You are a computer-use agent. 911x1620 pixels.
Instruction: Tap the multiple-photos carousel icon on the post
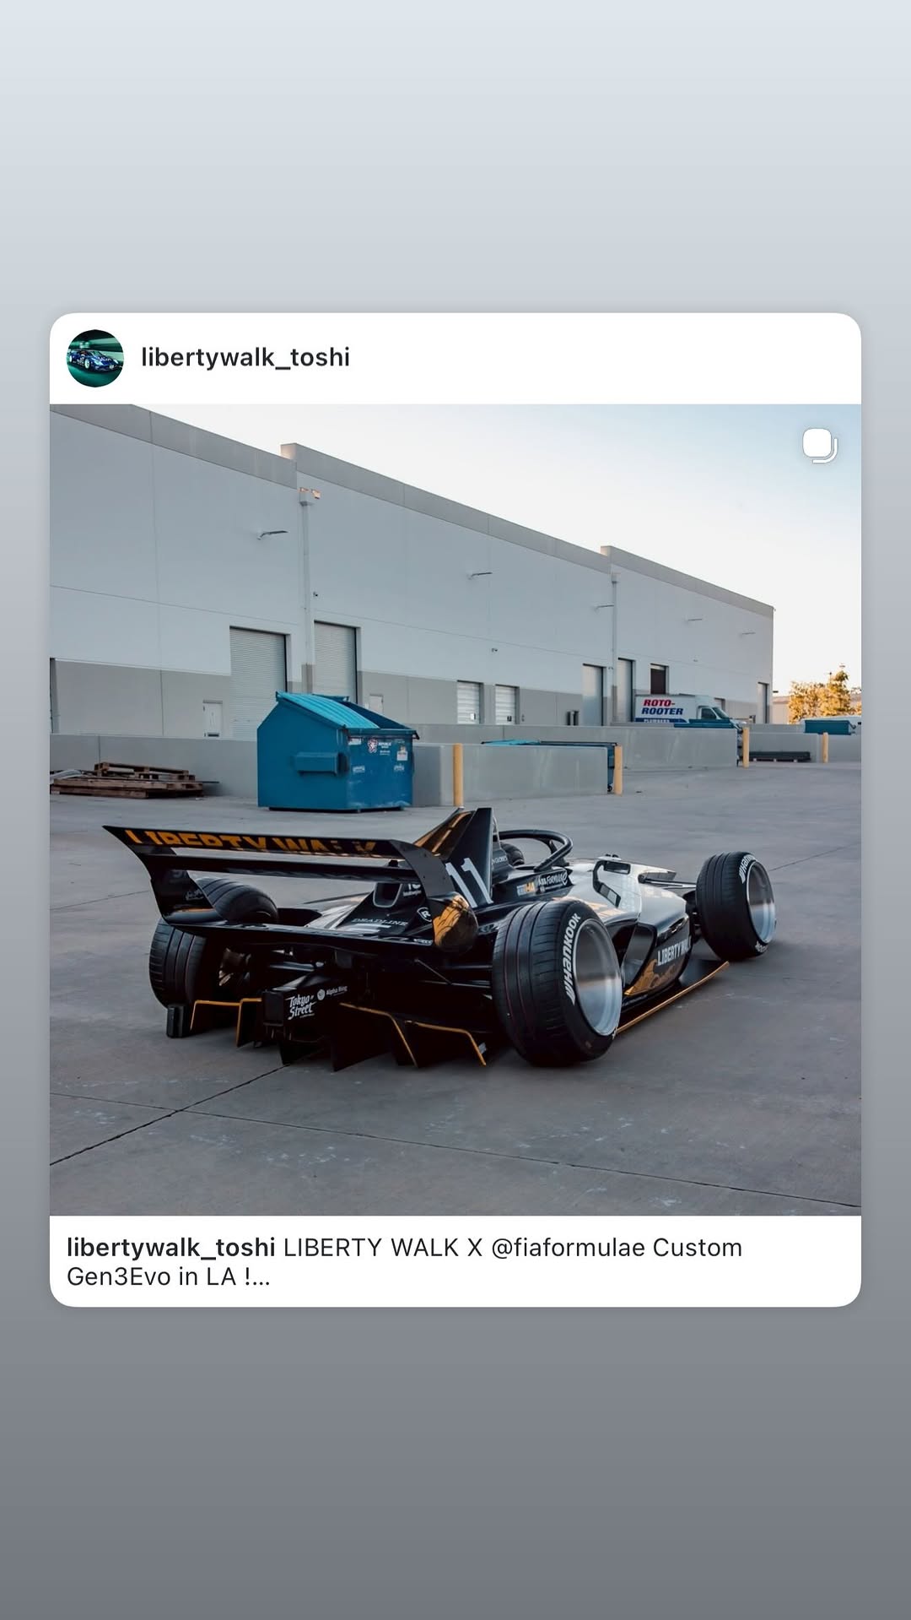[819, 446]
